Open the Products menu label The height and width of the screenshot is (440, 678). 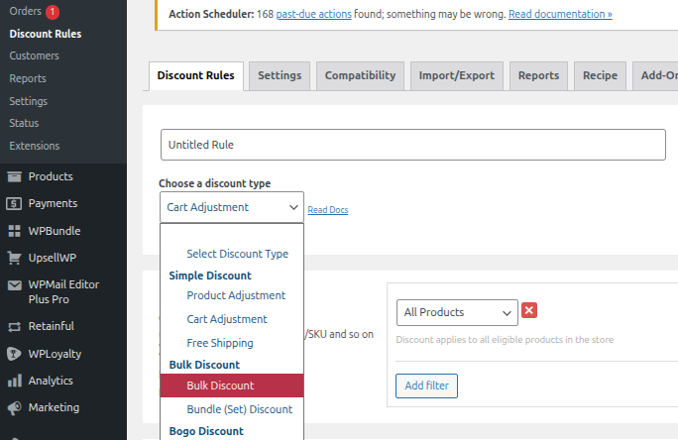tap(51, 176)
